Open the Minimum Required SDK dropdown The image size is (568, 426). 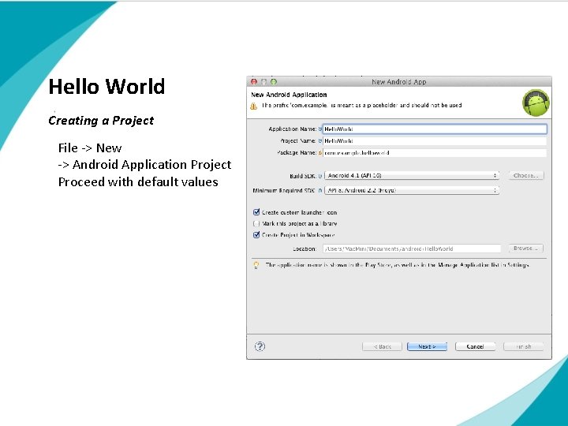click(412, 190)
